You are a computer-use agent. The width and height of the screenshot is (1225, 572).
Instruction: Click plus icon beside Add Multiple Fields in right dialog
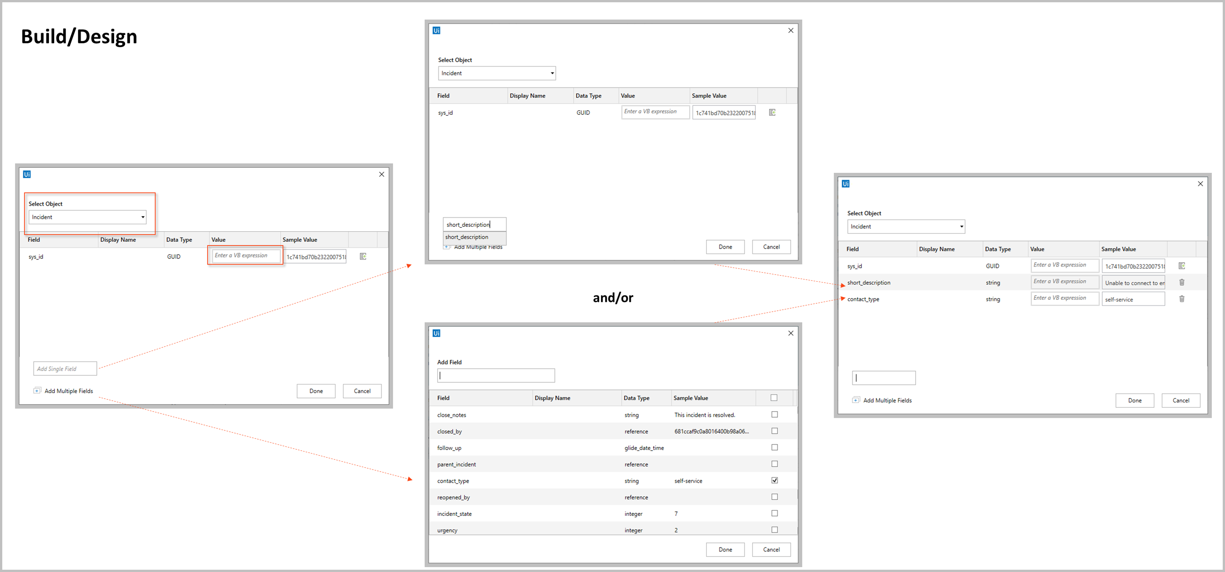(856, 400)
